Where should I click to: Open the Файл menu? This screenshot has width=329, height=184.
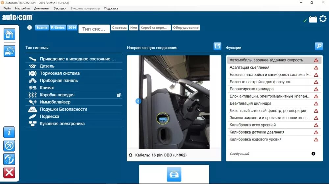coord(7,9)
